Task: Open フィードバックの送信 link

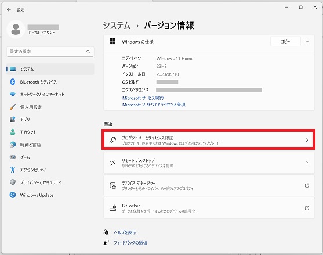Action: click(x=130, y=243)
